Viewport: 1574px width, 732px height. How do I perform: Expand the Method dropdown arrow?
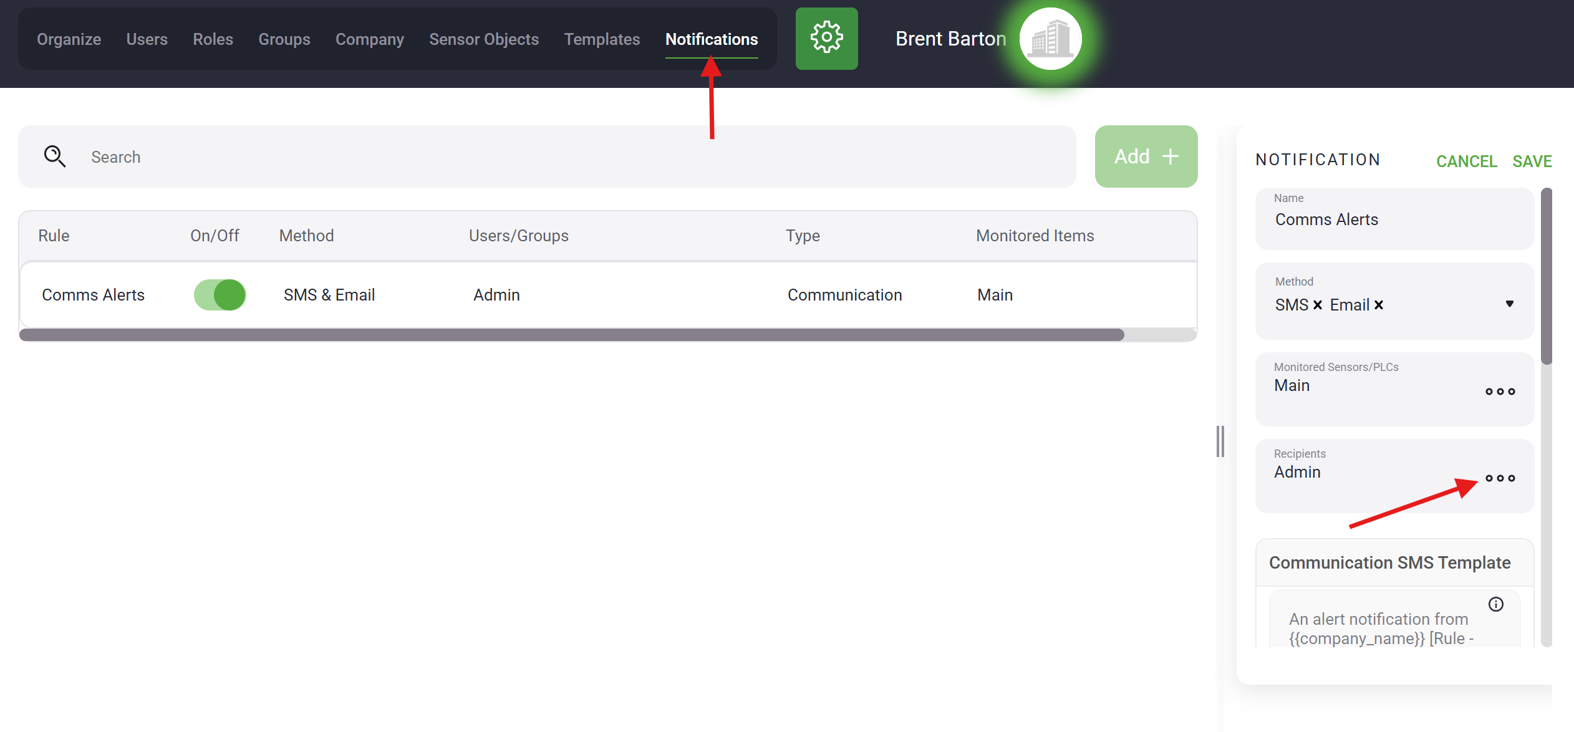pyautogui.click(x=1509, y=304)
